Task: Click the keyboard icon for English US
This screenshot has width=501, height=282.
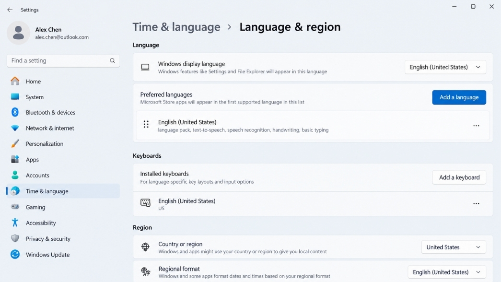Action: pyautogui.click(x=145, y=202)
